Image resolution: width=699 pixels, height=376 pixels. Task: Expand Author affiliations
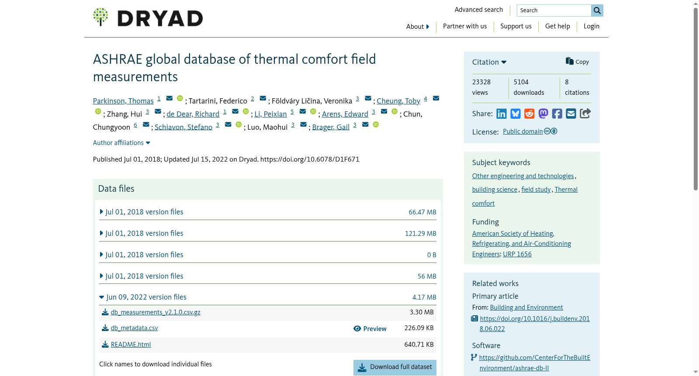pos(121,143)
